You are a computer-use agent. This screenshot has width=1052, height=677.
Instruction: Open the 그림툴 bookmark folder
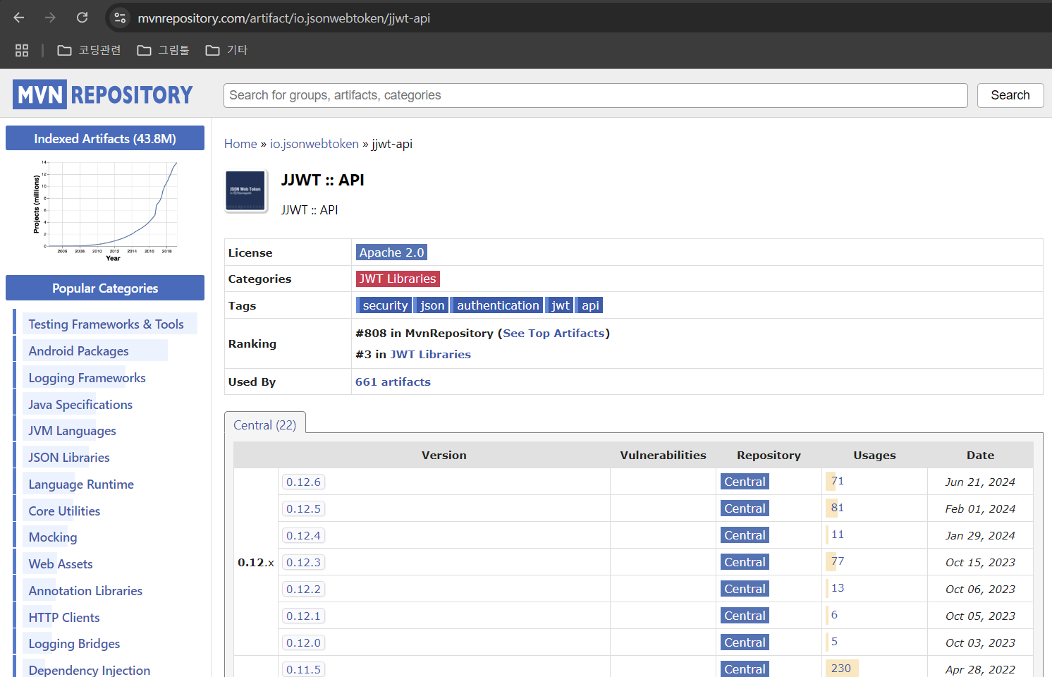[163, 50]
